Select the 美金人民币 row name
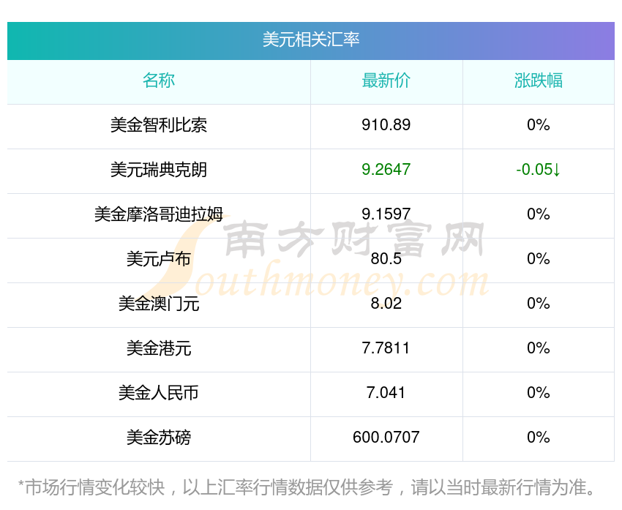 tap(159, 393)
